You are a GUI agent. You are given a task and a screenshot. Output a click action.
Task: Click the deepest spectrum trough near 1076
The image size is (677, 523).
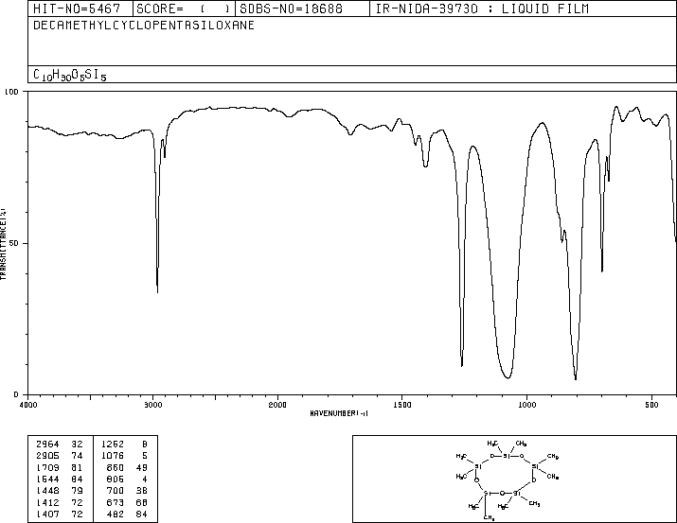pyautogui.click(x=508, y=377)
